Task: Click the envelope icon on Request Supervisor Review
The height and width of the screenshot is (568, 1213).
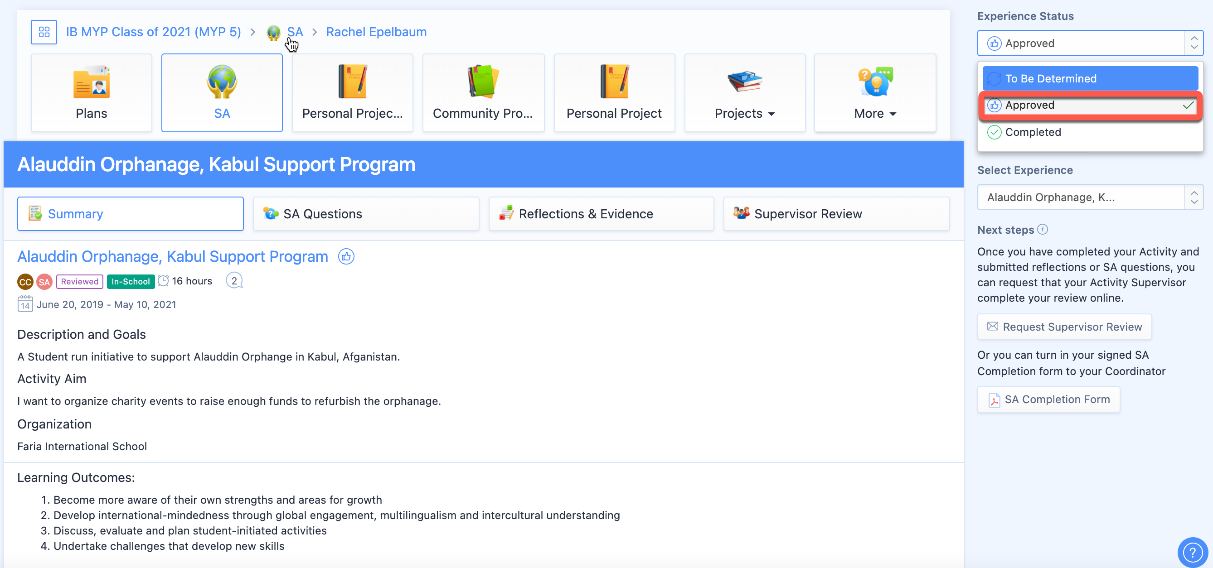Action: 993,327
